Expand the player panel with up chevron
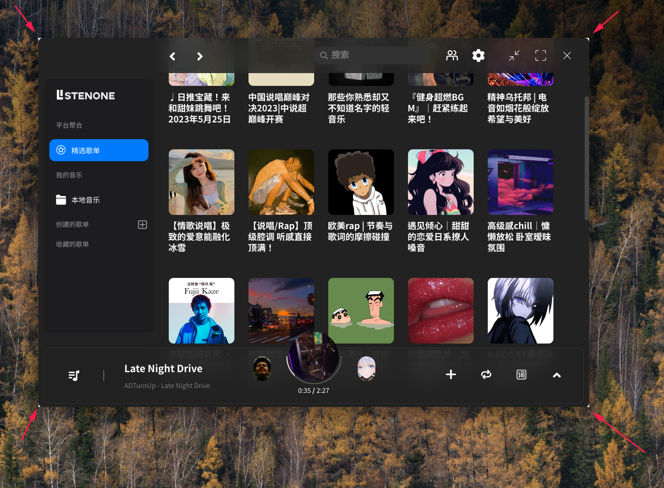The width and height of the screenshot is (664, 488). click(557, 375)
